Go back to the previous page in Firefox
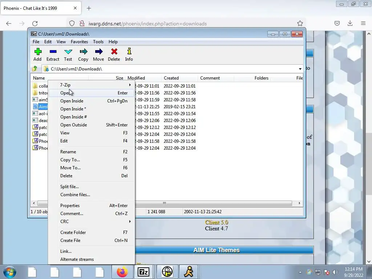This screenshot has width=372, height=279. [x=9, y=24]
